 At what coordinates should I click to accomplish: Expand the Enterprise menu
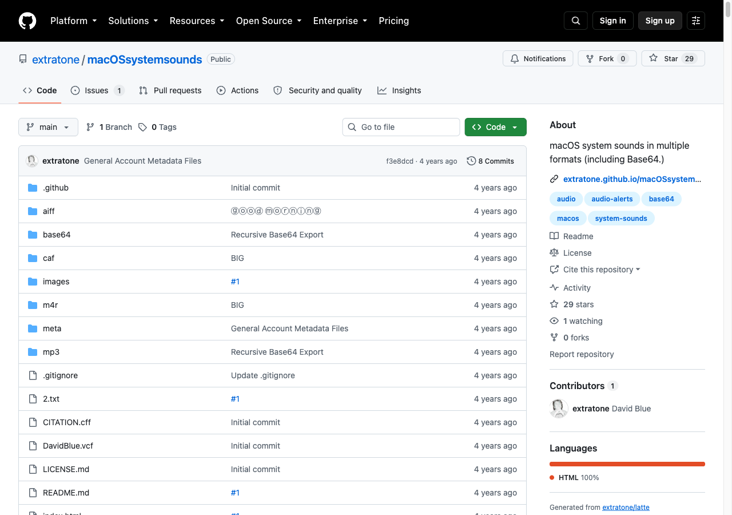pos(340,21)
